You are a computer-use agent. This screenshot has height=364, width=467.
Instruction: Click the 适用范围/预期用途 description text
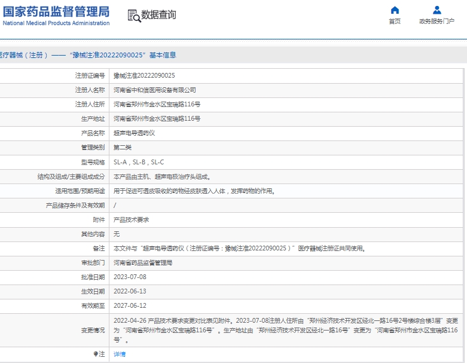click(194, 191)
